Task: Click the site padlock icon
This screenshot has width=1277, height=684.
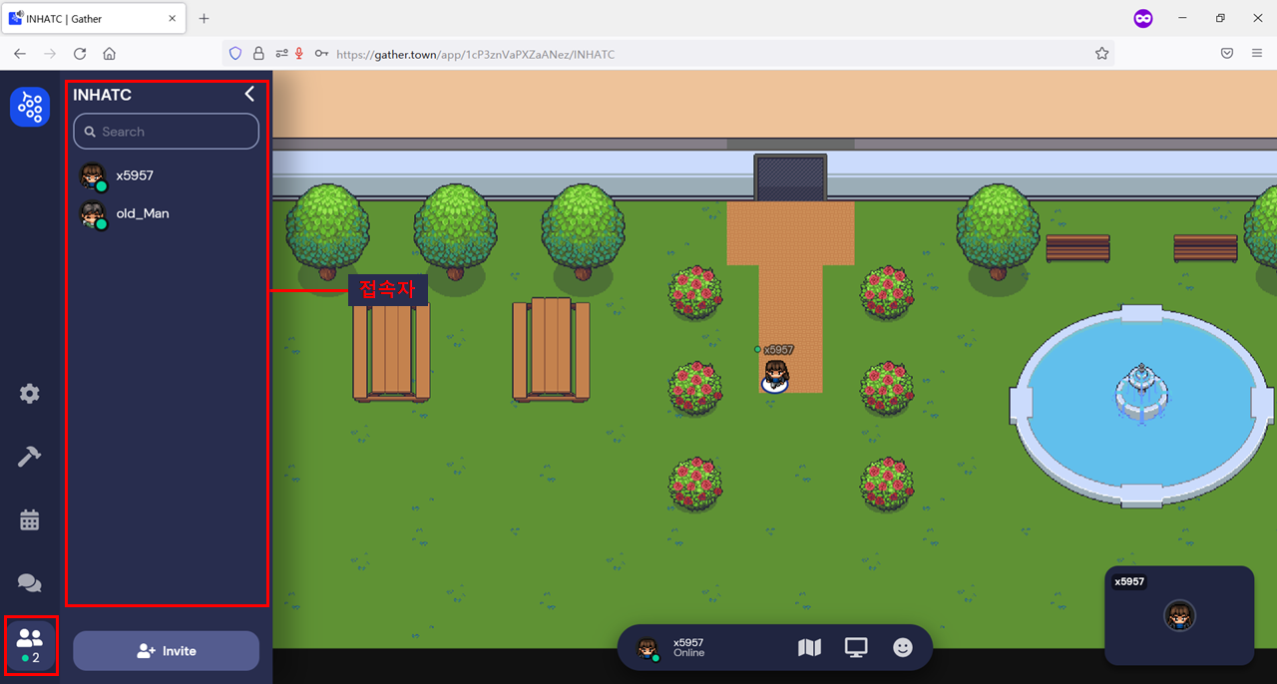Action: (258, 54)
